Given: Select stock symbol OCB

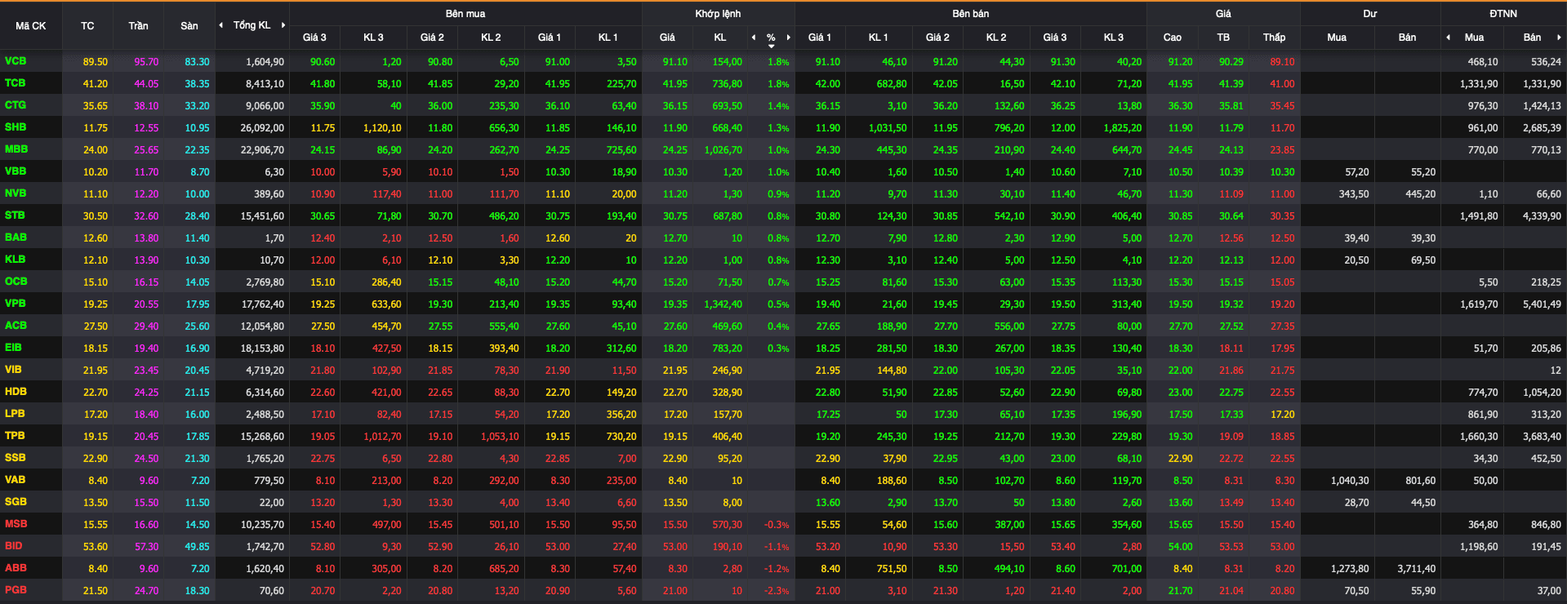Looking at the screenshot, I should (x=16, y=282).
